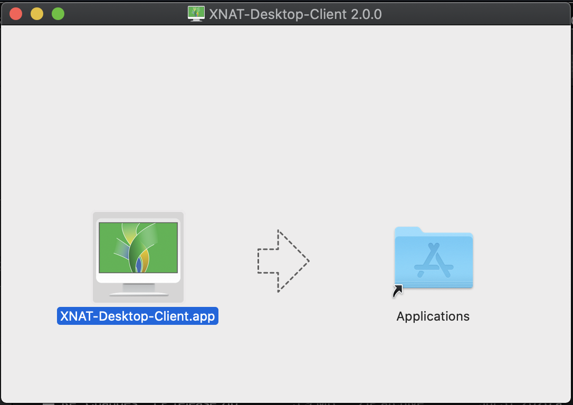The width and height of the screenshot is (573, 405).
Task: Close the XNAT installer window
Action: [16, 14]
